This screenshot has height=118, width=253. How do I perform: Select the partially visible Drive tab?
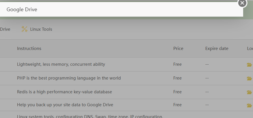(x=5, y=29)
